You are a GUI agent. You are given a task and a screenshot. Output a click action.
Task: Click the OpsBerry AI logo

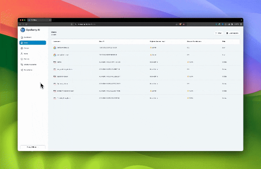click(23, 30)
